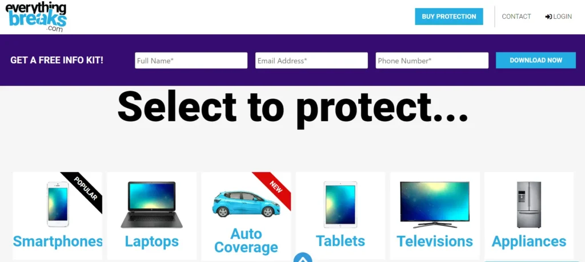Image resolution: width=585 pixels, height=262 pixels.
Task: Open the Appliances category label
Action: click(x=528, y=241)
